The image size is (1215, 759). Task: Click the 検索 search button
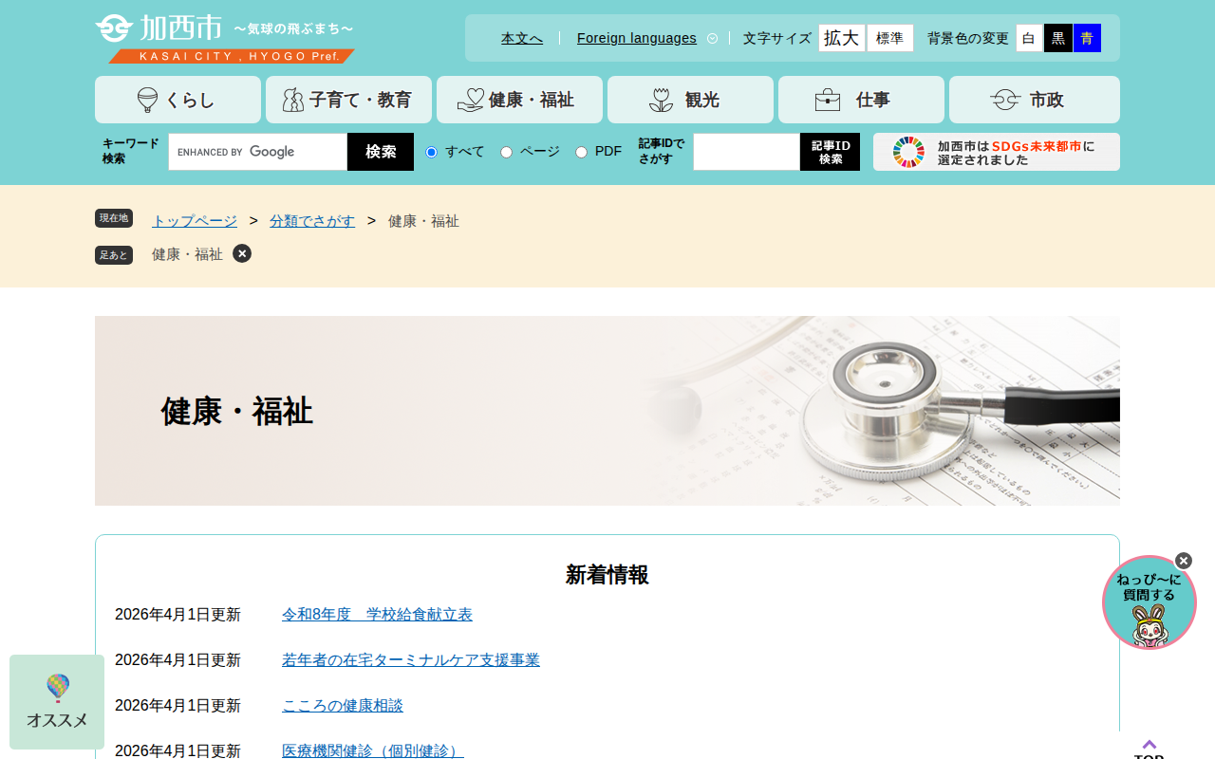pos(381,152)
